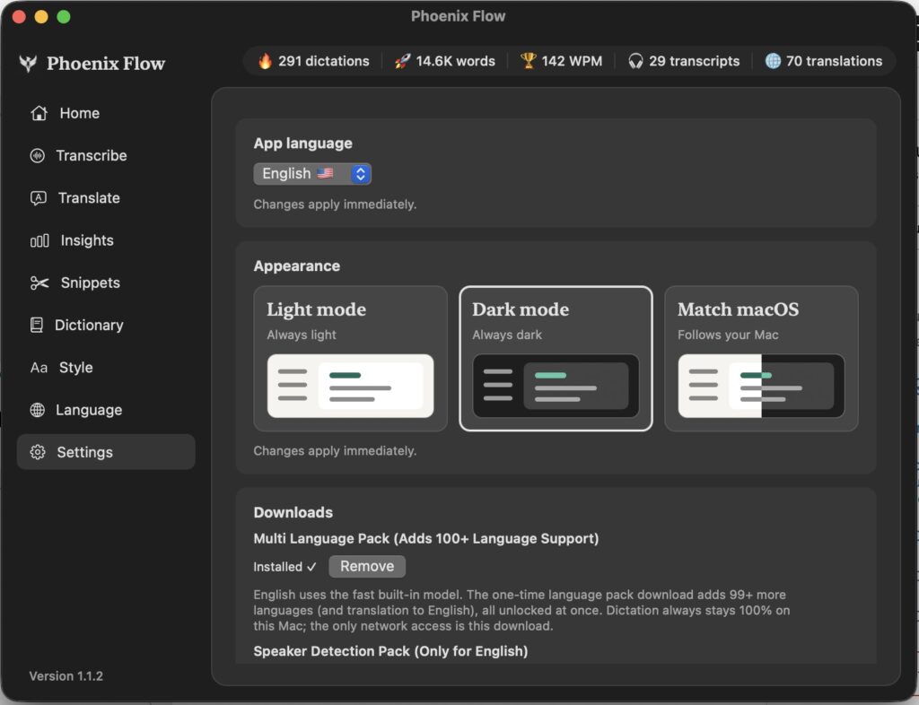
Task: Click the blue up-down arrows on language selector
Action: 361,174
